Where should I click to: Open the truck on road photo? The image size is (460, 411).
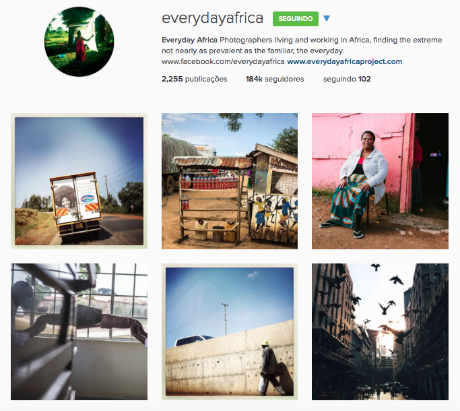79,181
